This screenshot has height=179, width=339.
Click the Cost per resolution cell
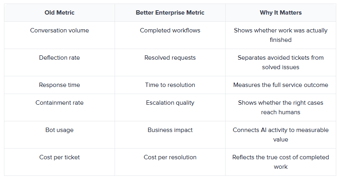(x=170, y=162)
